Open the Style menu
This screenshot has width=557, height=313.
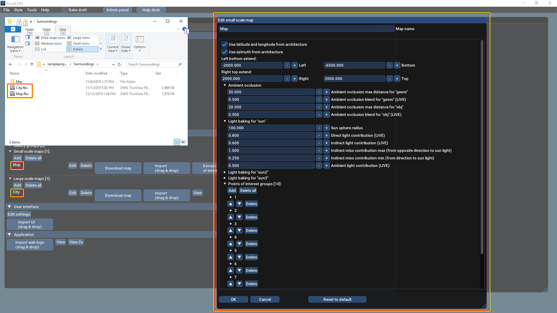[18, 10]
